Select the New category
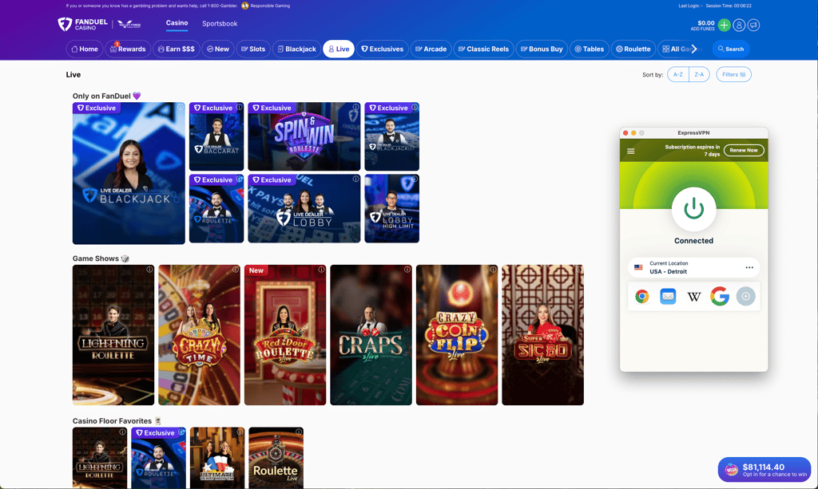The height and width of the screenshot is (489, 818). pyautogui.click(x=217, y=49)
